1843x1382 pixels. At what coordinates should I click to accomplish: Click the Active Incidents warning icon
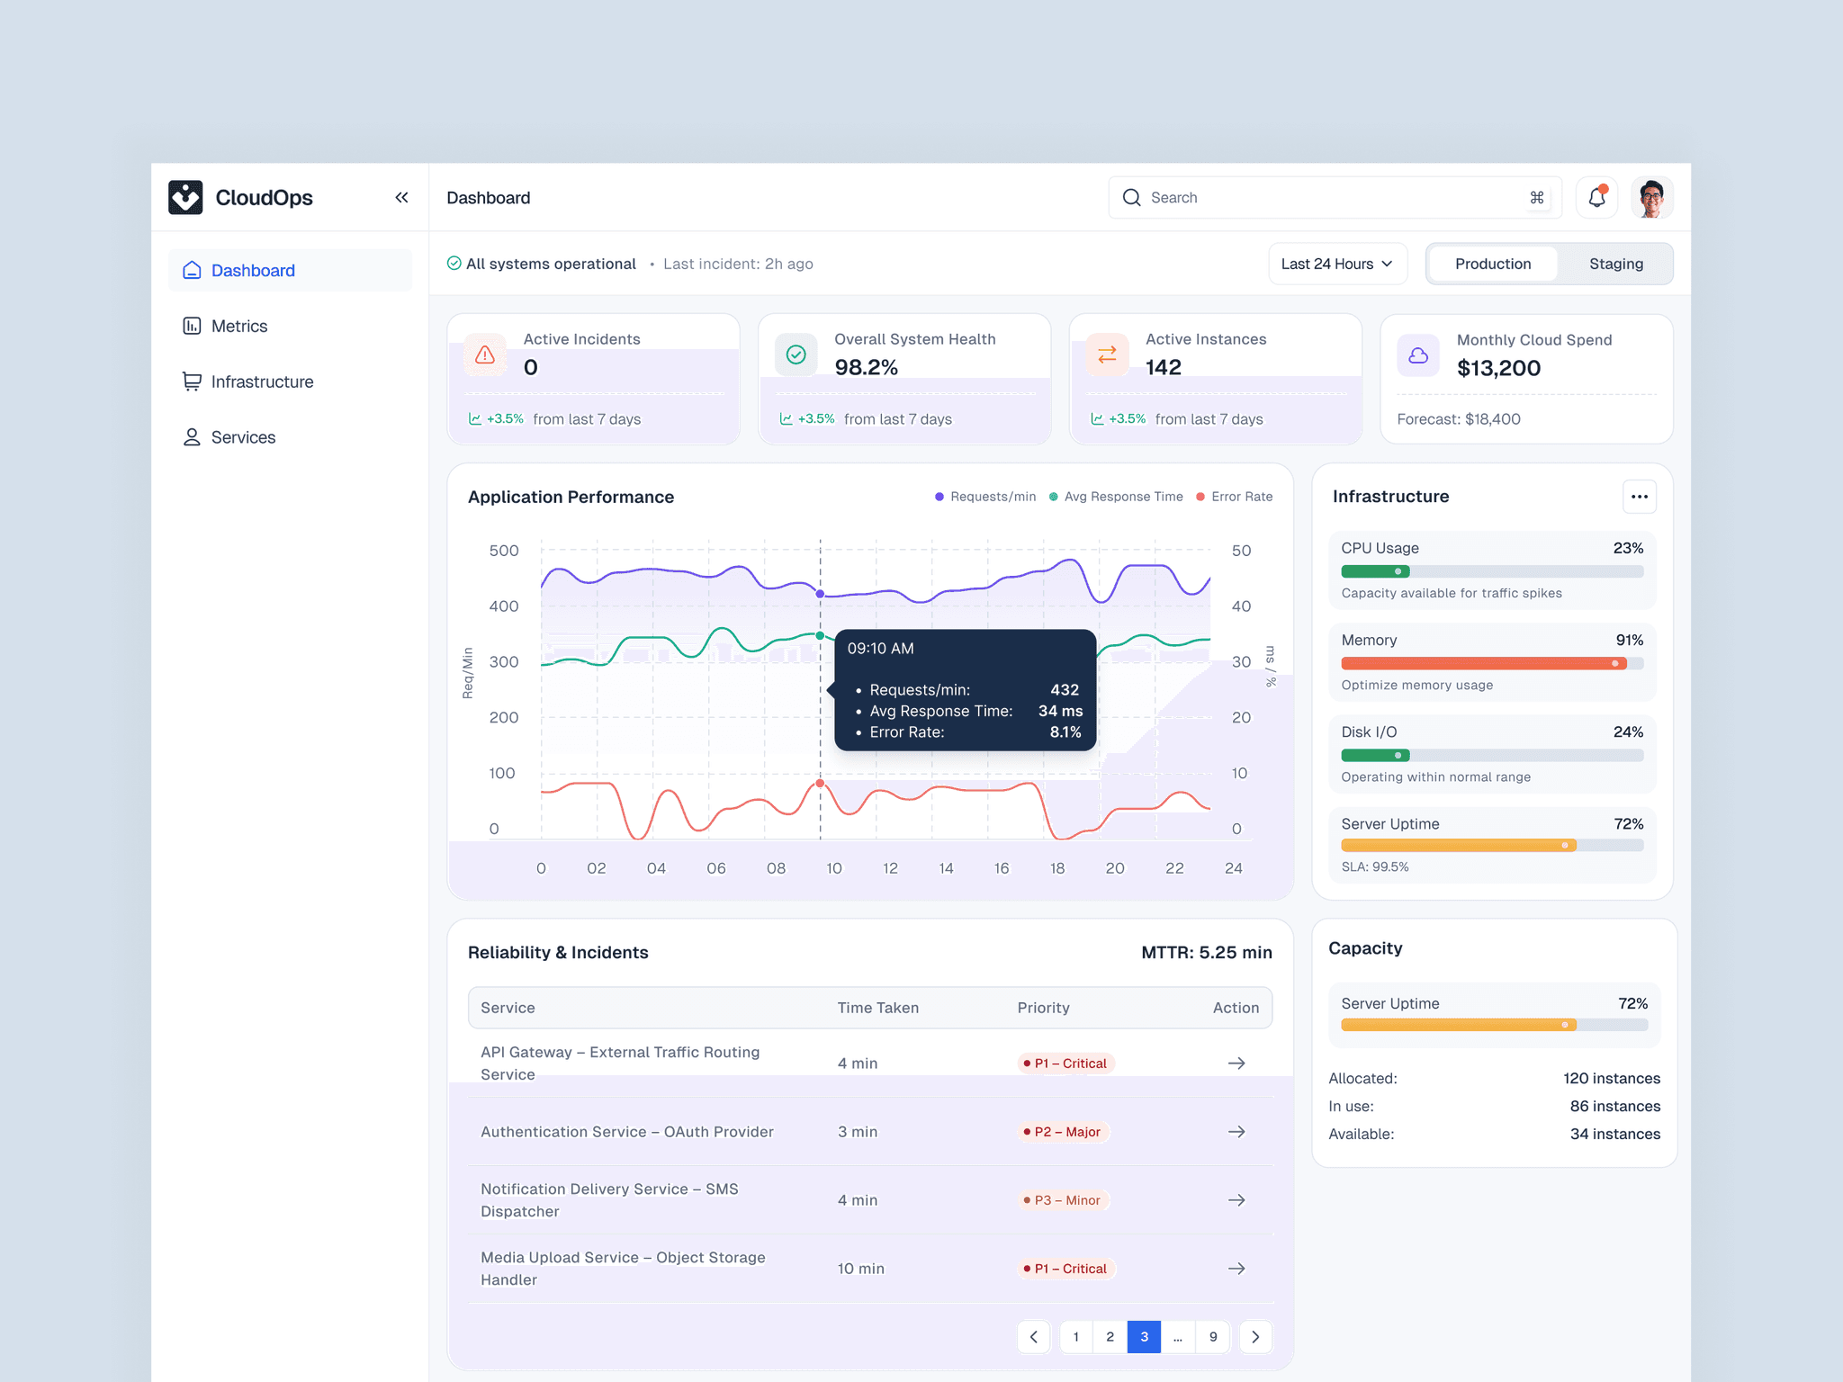pos(484,354)
